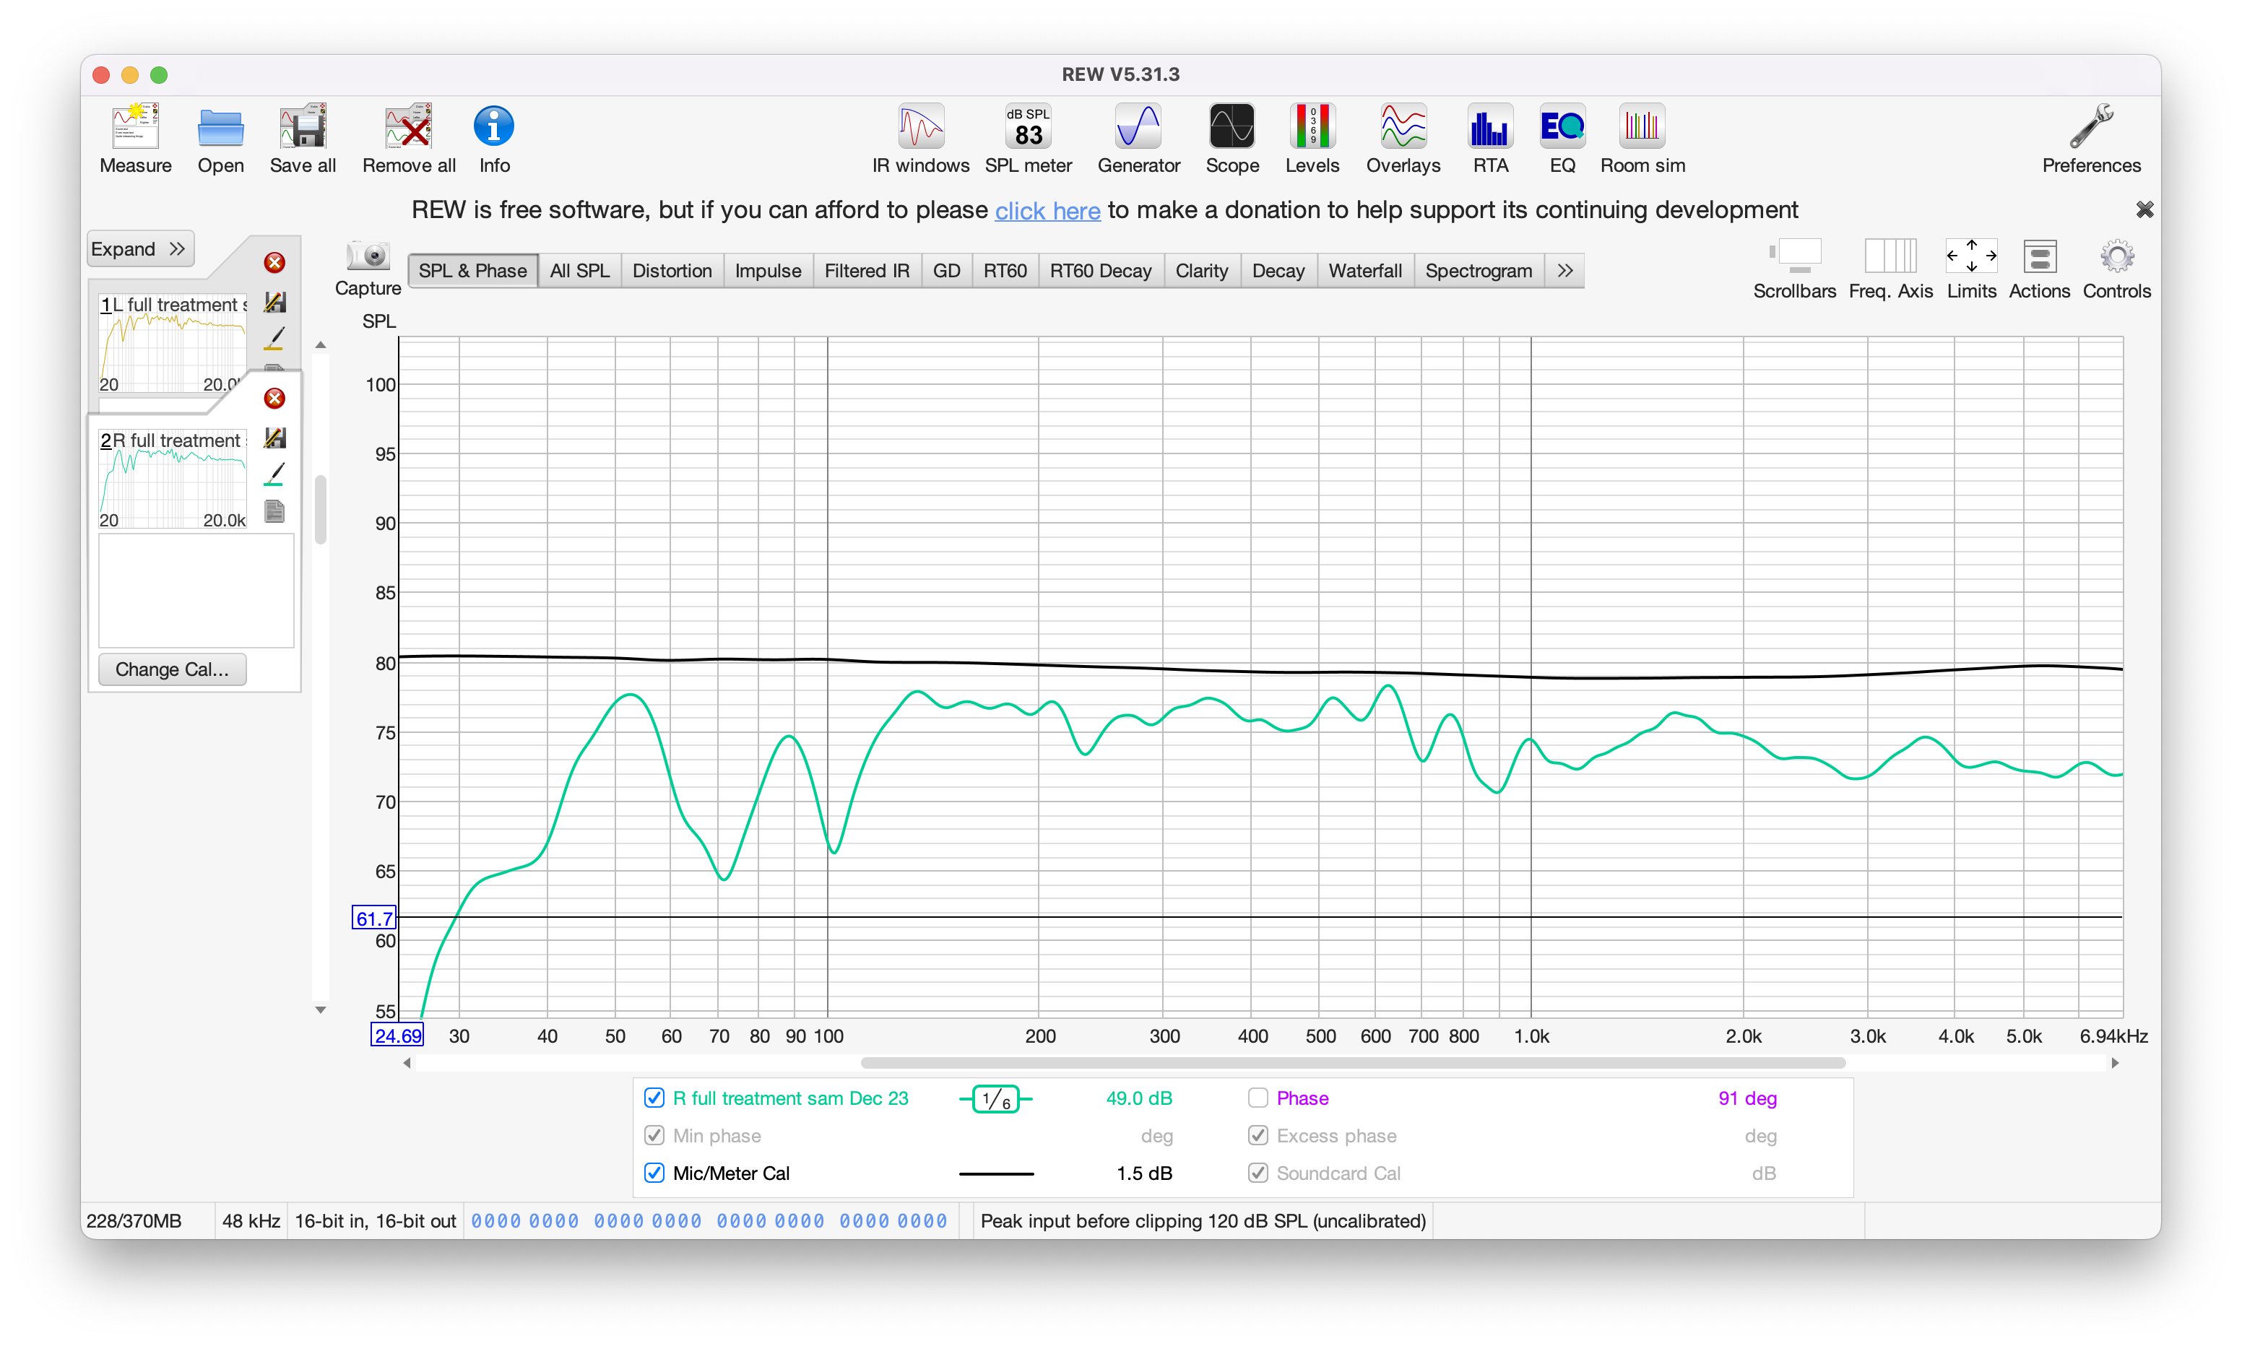Enable the Phase trace checkbox
The width and height of the screenshot is (2242, 1346).
coord(1258,1098)
